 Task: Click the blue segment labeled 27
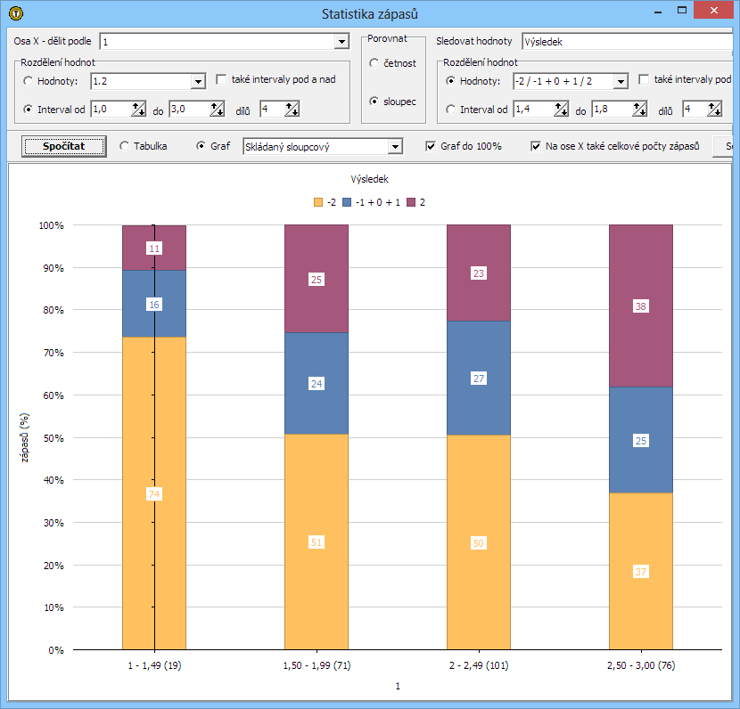coord(479,378)
